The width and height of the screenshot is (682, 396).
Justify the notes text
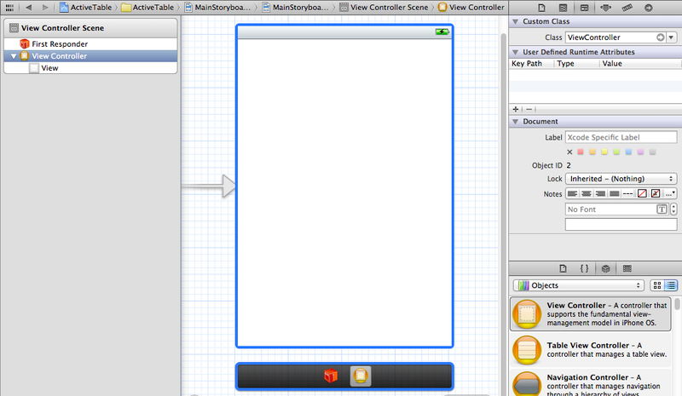click(x=614, y=193)
